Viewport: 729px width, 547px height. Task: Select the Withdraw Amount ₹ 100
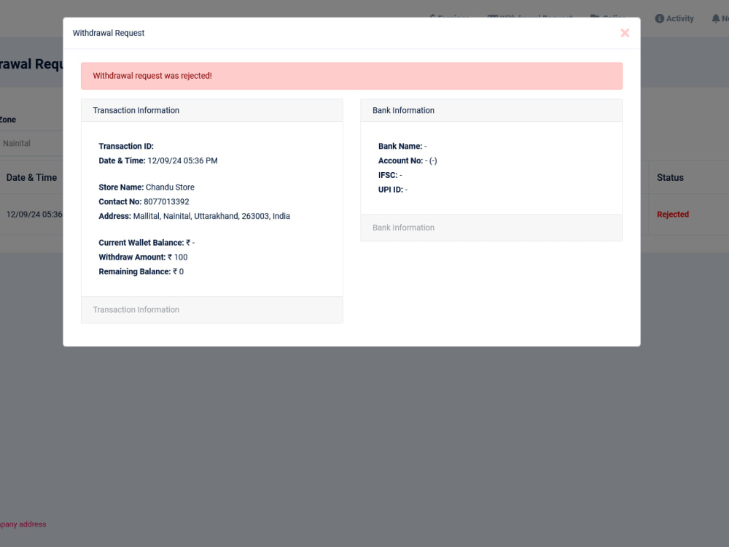tap(143, 257)
